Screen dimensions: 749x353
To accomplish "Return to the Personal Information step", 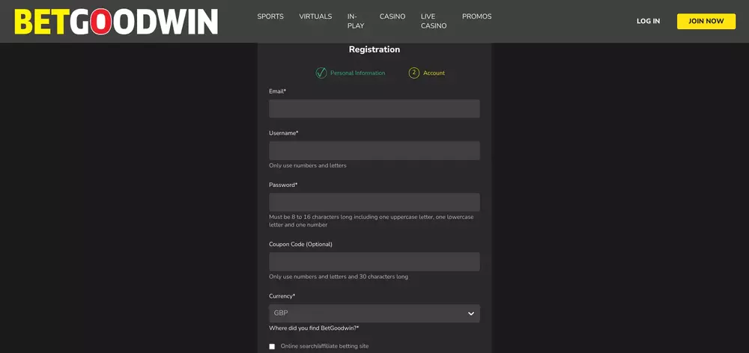I will tap(357, 73).
